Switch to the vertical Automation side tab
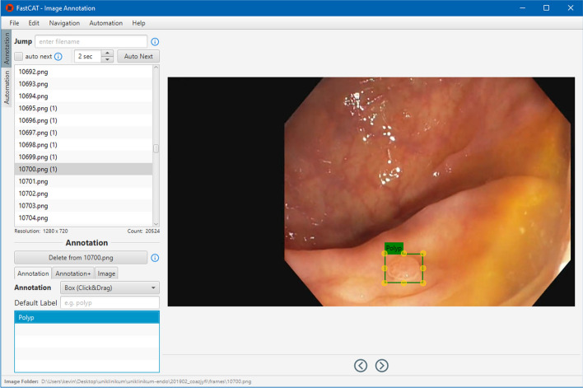This screenshot has height=388, width=583. [7, 87]
